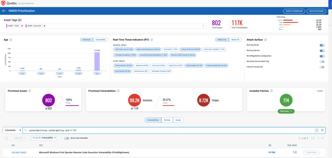Click the Qualys shield logo

click(x=3, y=3)
